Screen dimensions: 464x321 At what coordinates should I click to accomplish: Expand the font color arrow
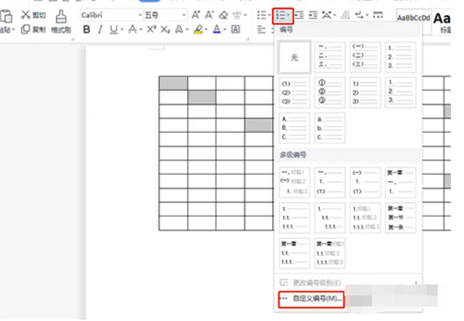225,30
